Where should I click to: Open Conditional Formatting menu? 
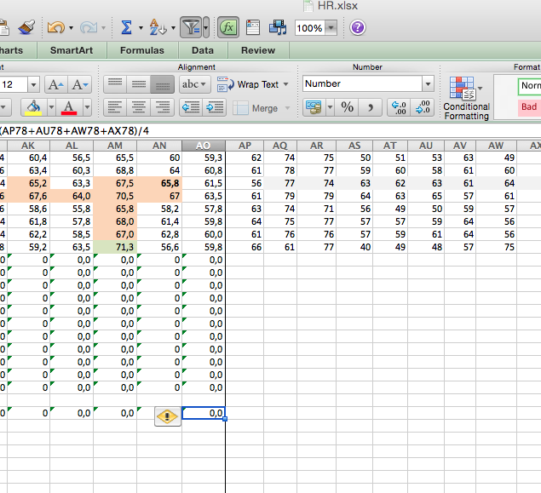coord(467,98)
